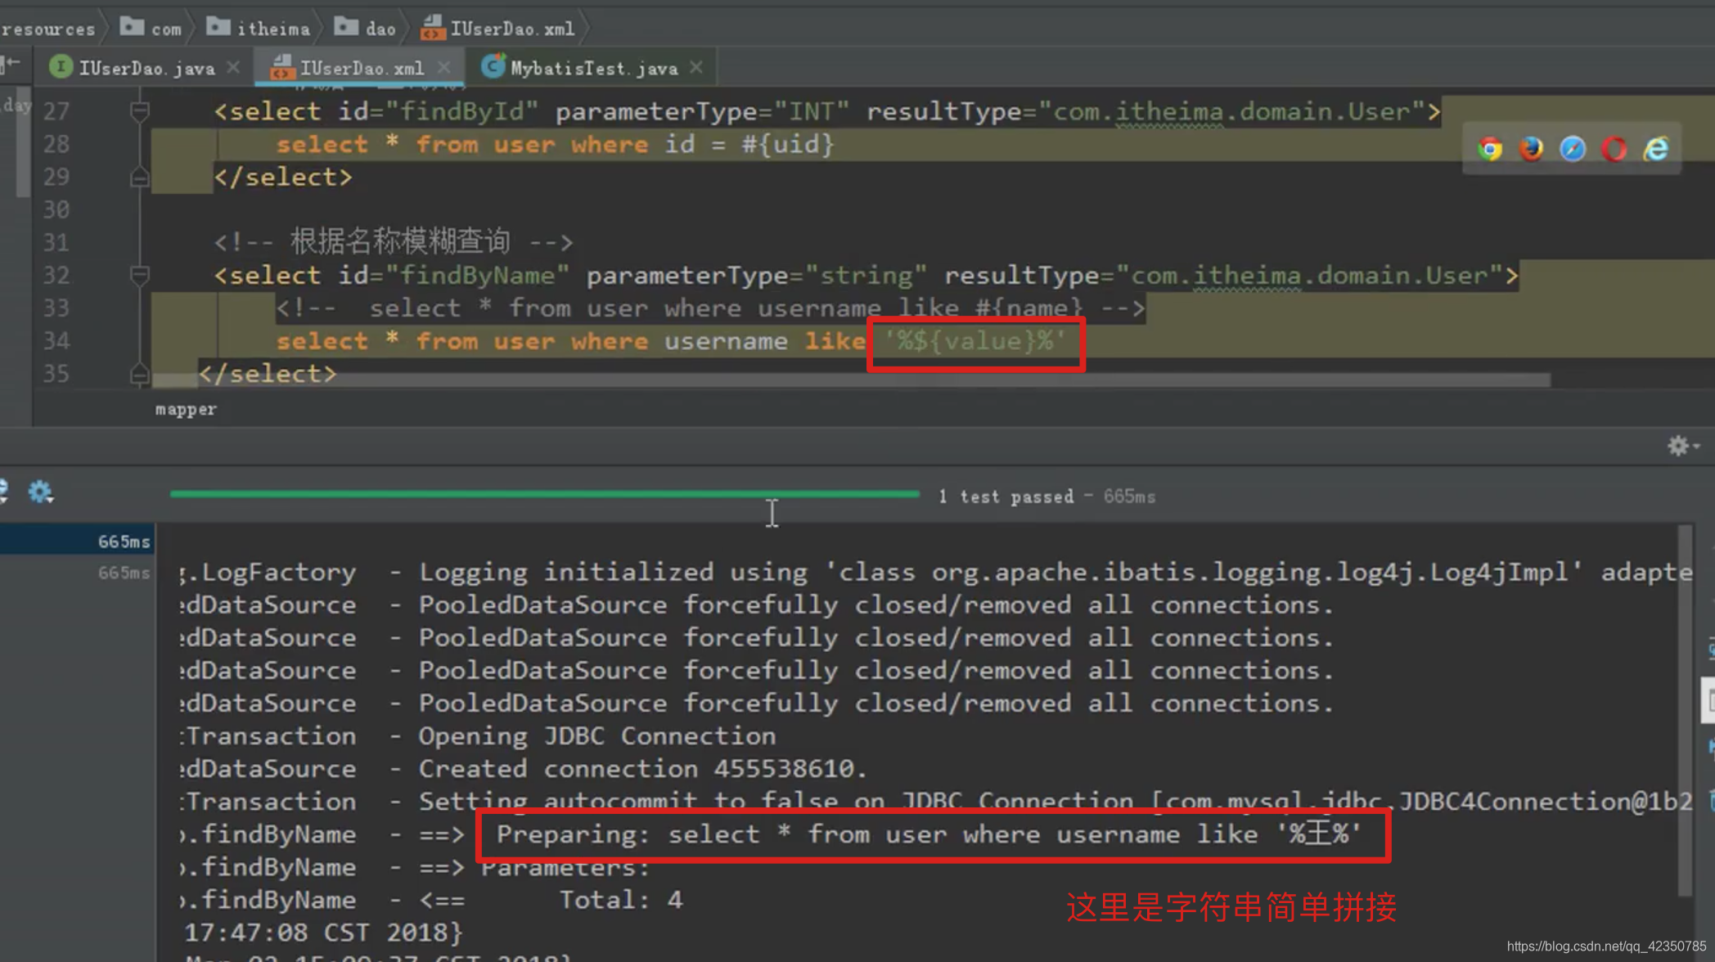
Task: Click line number 34 in the gutter
Action: click(x=56, y=341)
